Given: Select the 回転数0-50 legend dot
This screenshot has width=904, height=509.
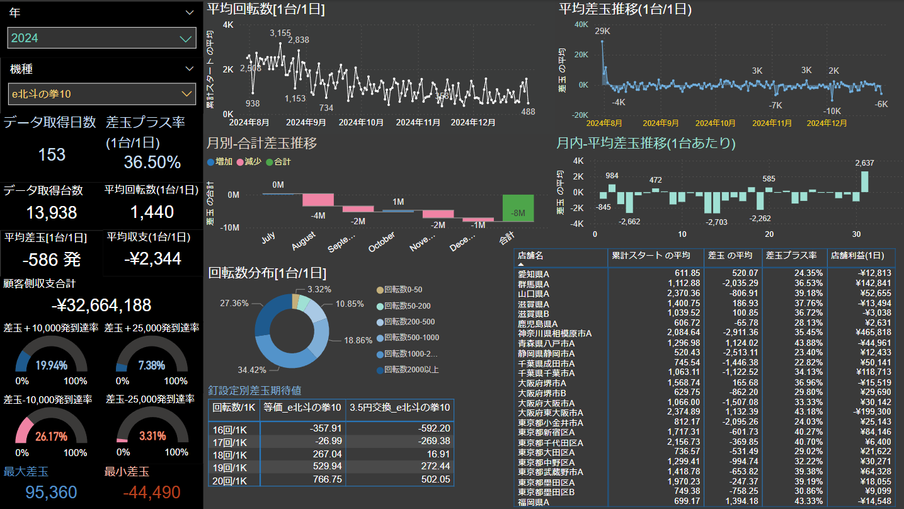Looking at the screenshot, I should (x=379, y=289).
